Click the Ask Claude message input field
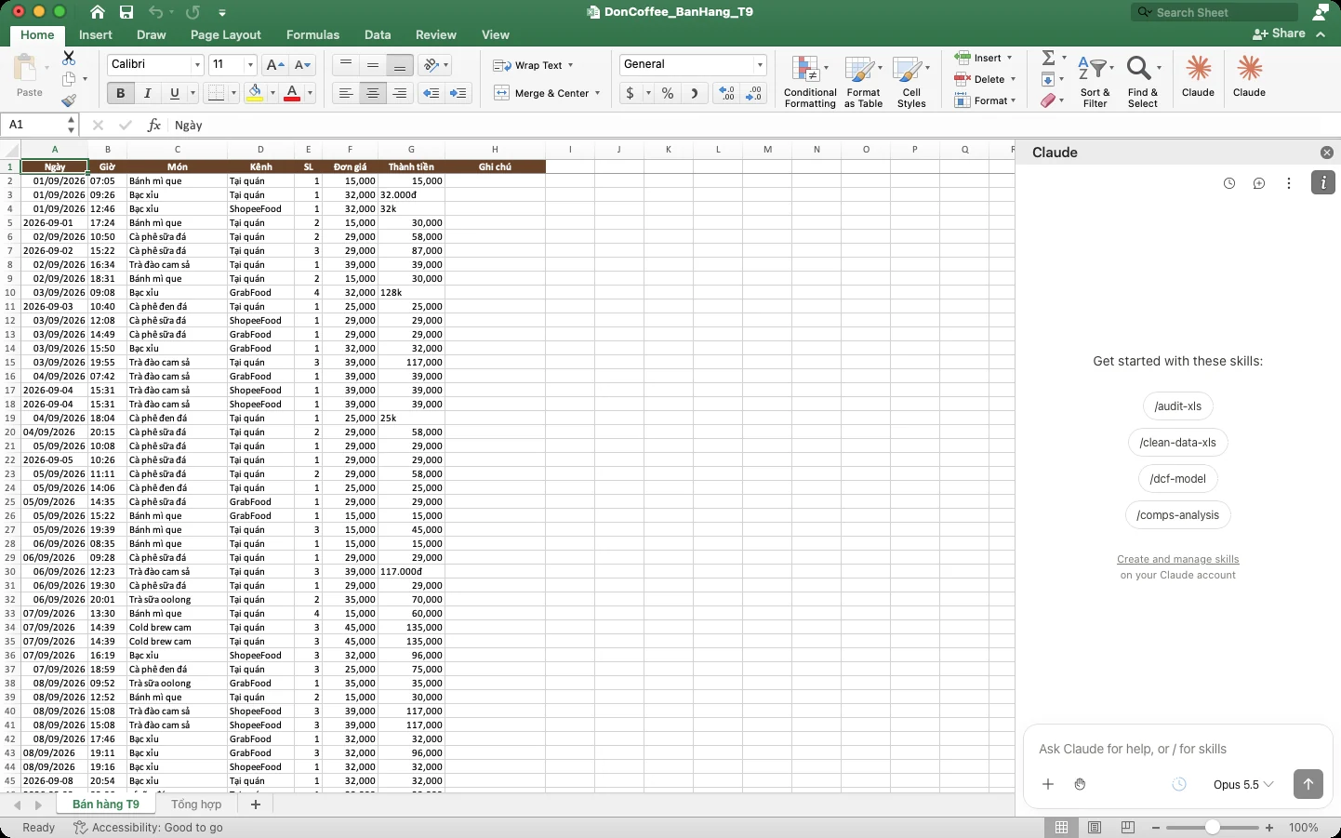Viewport: 1341px width, 838px height. click(1177, 749)
